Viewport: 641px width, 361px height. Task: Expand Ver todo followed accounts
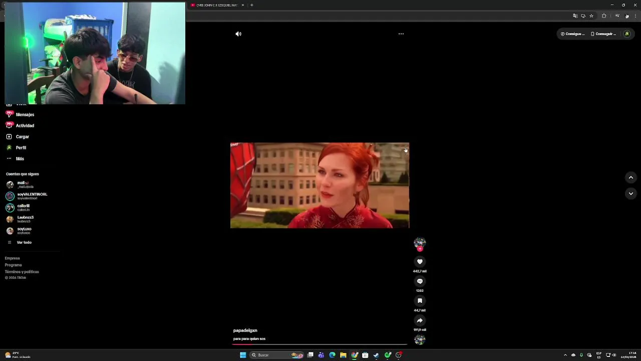(19, 243)
